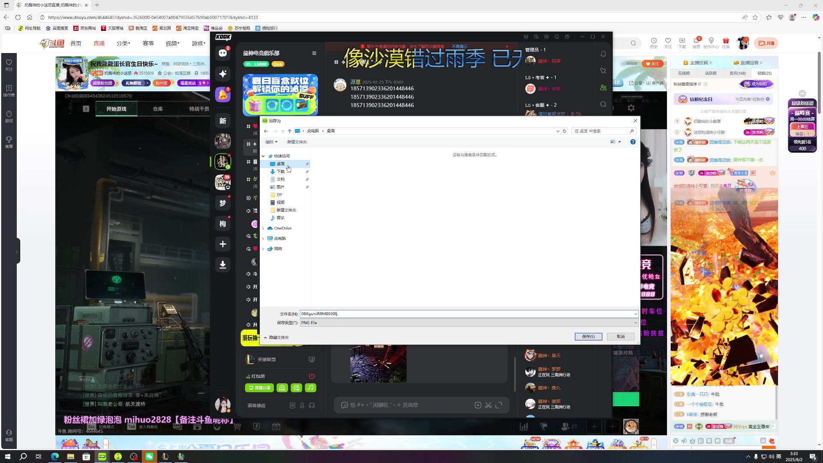The image size is (823, 463).
Task: Open KOOK emoji picker in message box
Action: [x=344, y=405]
